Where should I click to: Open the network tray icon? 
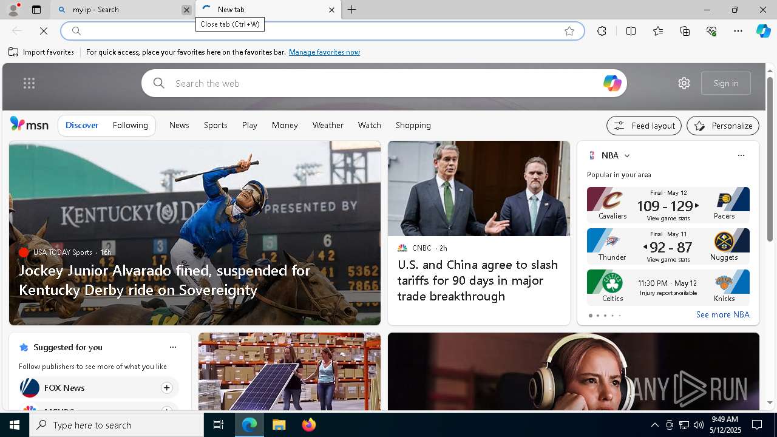click(684, 425)
